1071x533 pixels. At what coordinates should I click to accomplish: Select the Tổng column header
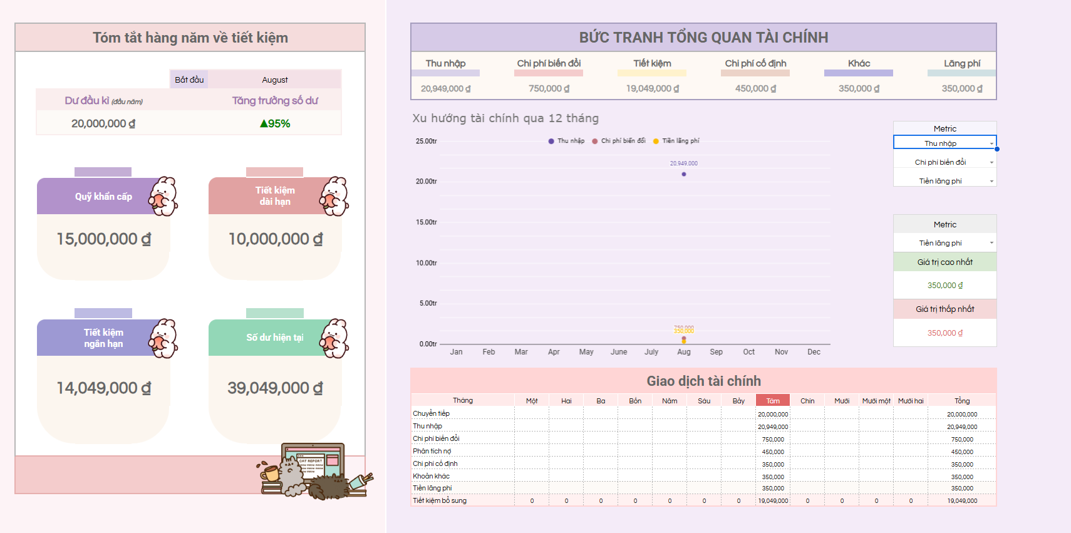(962, 400)
